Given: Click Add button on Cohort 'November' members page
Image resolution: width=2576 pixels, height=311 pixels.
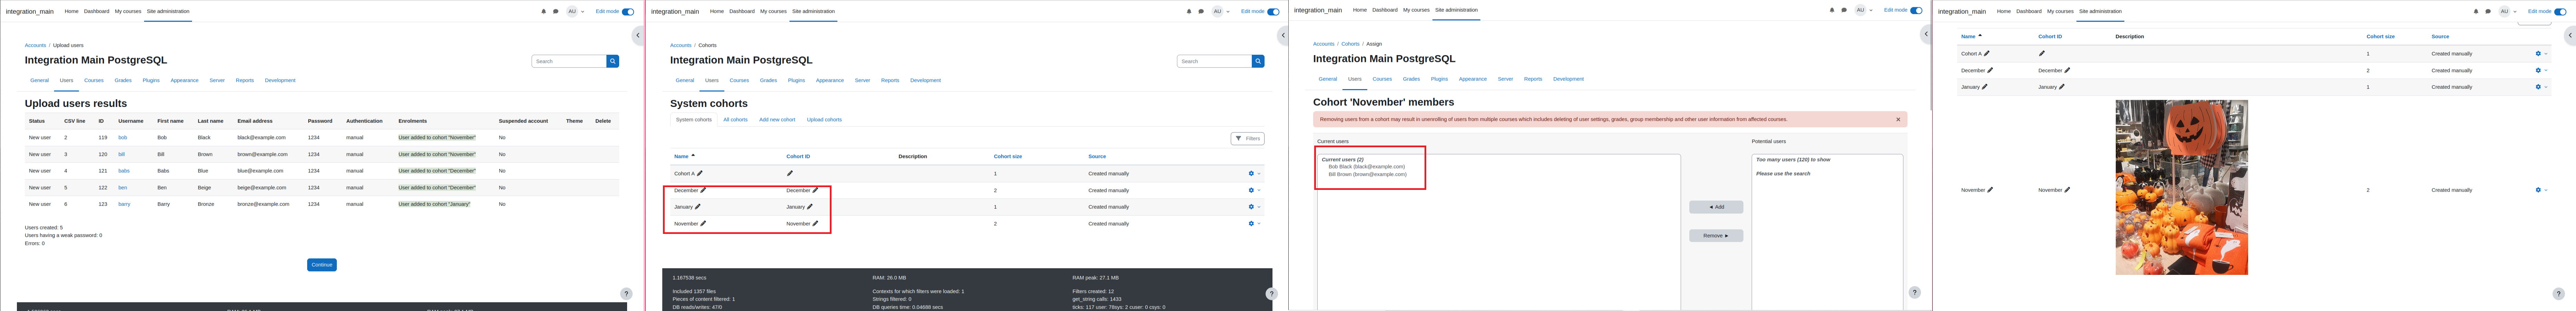Looking at the screenshot, I should pyautogui.click(x=1716, y=207).
